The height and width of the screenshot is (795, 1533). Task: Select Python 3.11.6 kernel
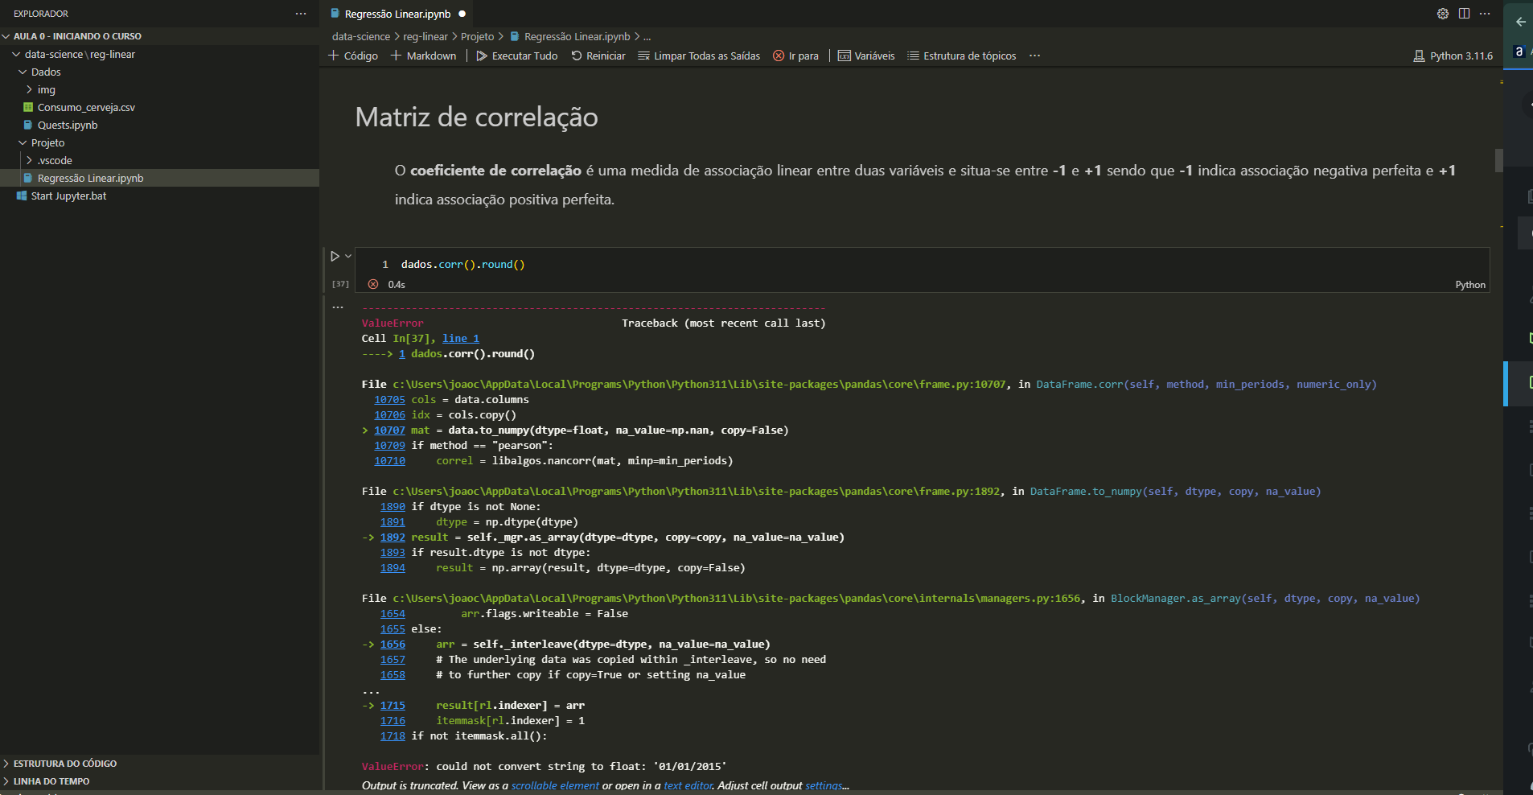click(1453, 56)
